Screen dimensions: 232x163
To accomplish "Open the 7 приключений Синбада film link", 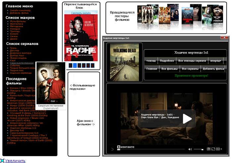I will [27, 137].
